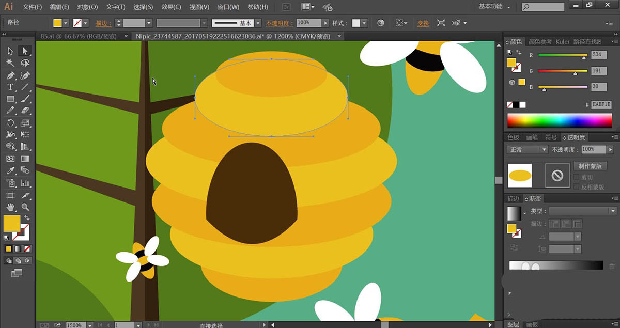The width and height of the screenshot is (620, 328).
Task: Enable the 反相蒙版 invert mask checkbox
Action: tap(577, 187)
